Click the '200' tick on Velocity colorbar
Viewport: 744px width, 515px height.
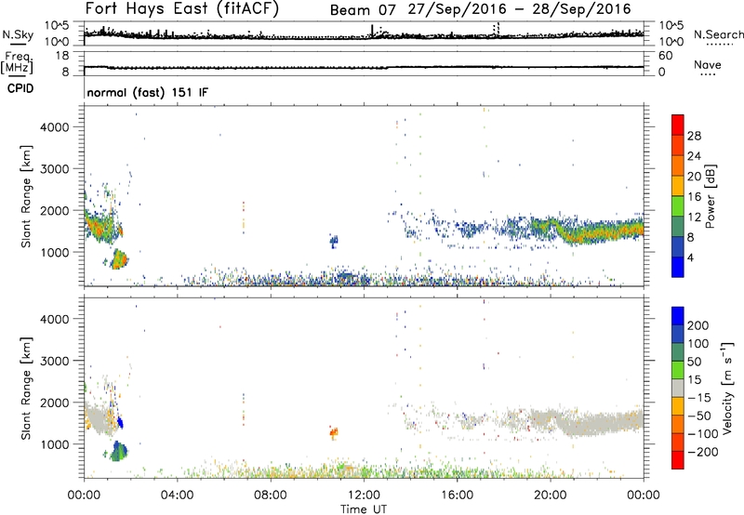(x=698, y=325)
